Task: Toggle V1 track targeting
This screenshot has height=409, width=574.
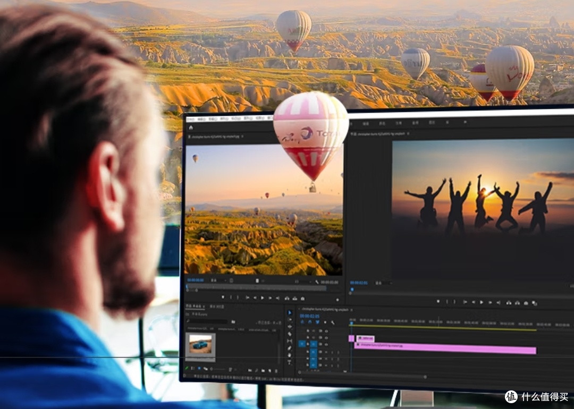Action: [x=314, y=344]
